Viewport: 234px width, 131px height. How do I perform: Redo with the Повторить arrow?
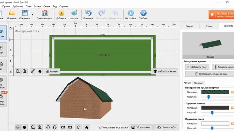pos(101,15)
